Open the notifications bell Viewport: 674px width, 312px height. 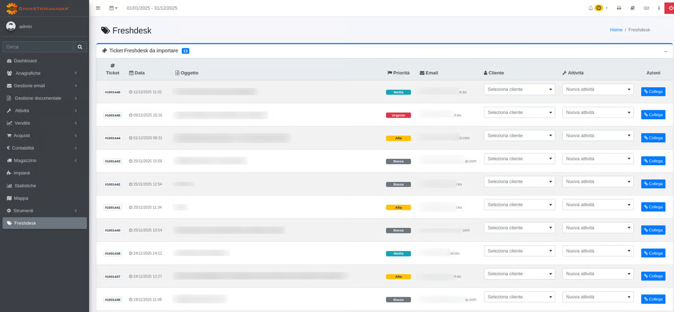point(591,8)
